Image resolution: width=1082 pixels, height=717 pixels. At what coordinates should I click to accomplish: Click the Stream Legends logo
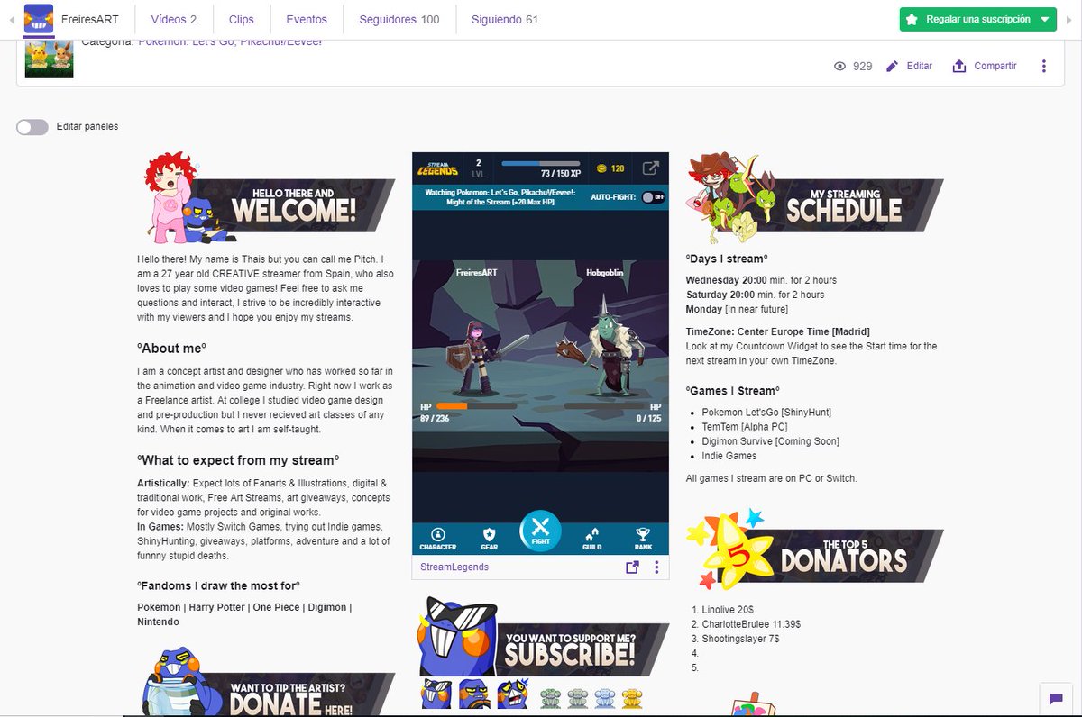click(x=438, y=168)
